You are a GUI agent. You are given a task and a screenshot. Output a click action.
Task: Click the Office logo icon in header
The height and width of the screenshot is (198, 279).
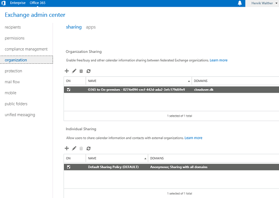(4, 3)
